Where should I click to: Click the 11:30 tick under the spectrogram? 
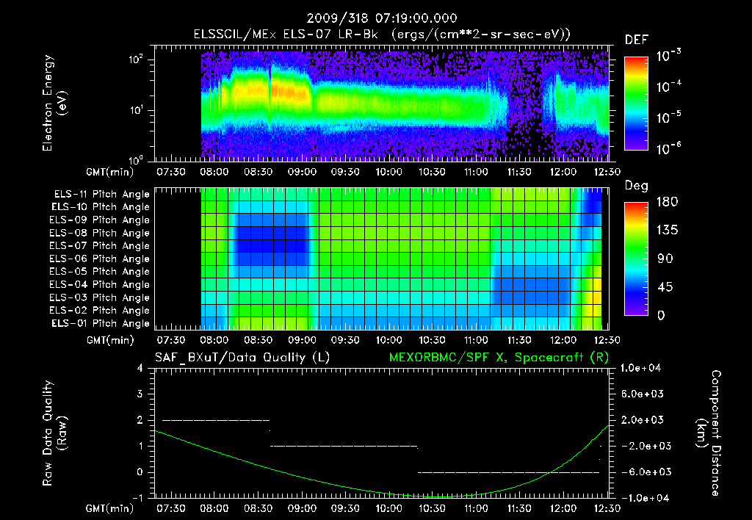[519, 172]
